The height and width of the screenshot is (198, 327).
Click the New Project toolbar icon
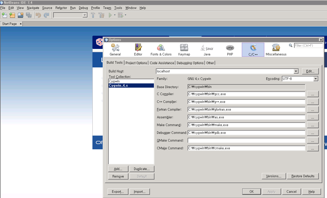point(12,15)
